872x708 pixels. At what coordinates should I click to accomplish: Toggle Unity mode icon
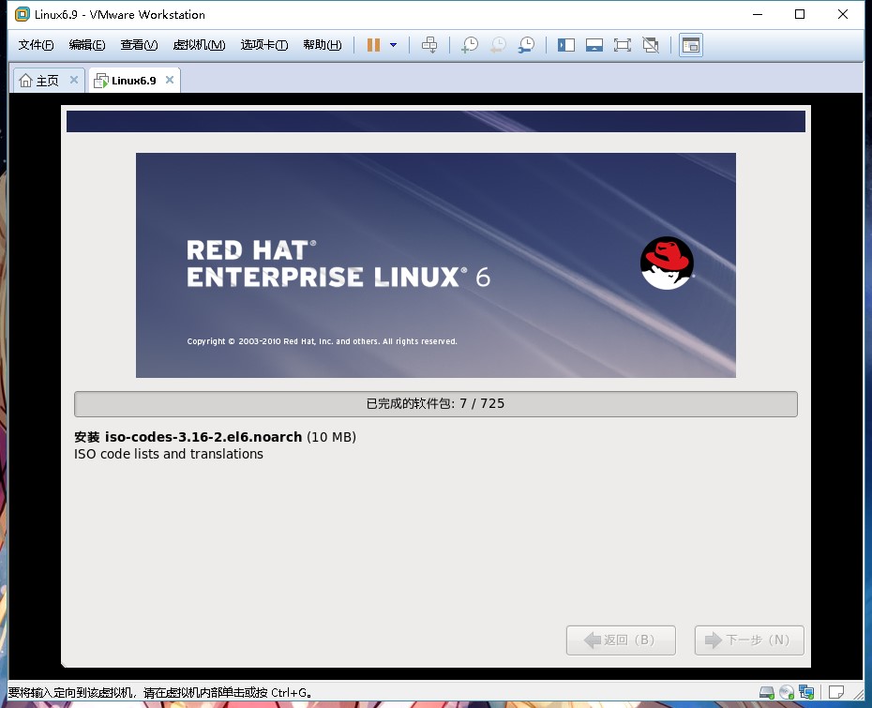tap(651, 45)
